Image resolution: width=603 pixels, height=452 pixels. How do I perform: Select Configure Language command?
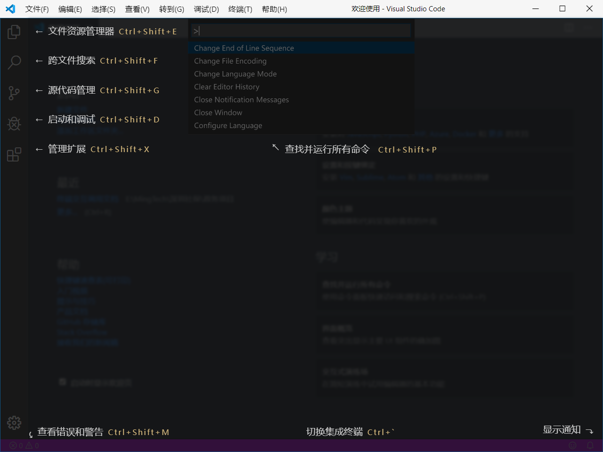tap(301, 126)
